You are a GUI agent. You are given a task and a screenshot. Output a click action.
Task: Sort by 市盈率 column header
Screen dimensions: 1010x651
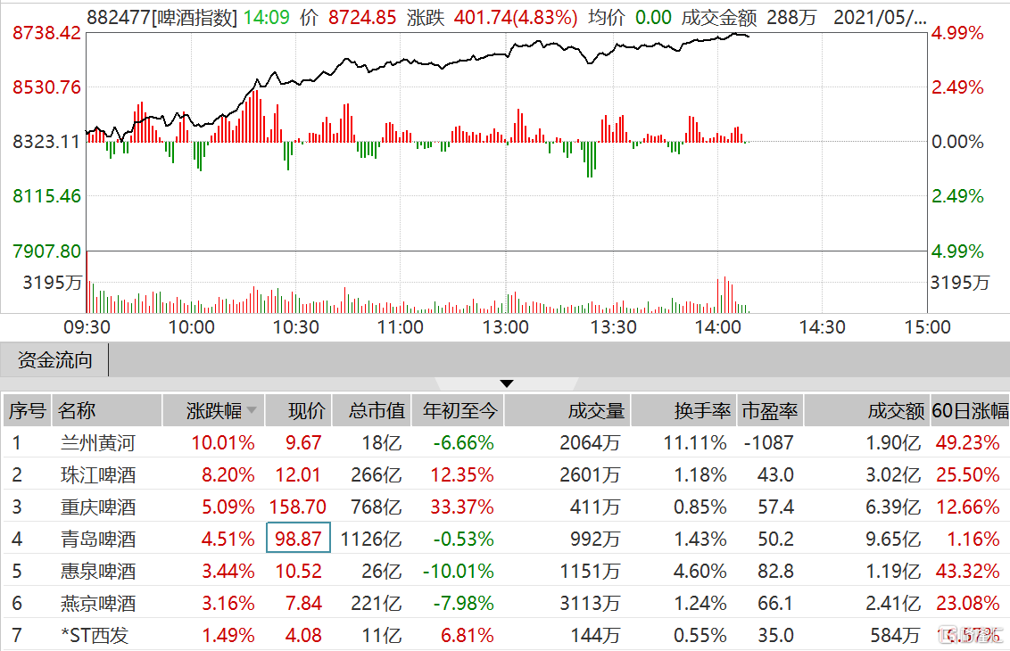(x=770, y=411)
